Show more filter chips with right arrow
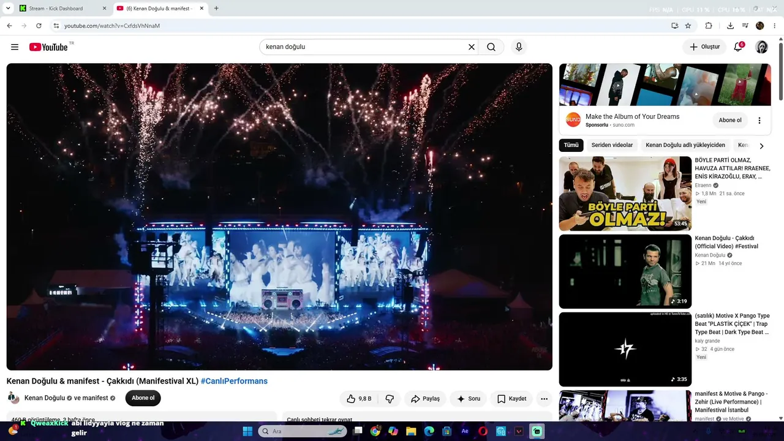Screen dimensions: 784x441 coord(761,146)
